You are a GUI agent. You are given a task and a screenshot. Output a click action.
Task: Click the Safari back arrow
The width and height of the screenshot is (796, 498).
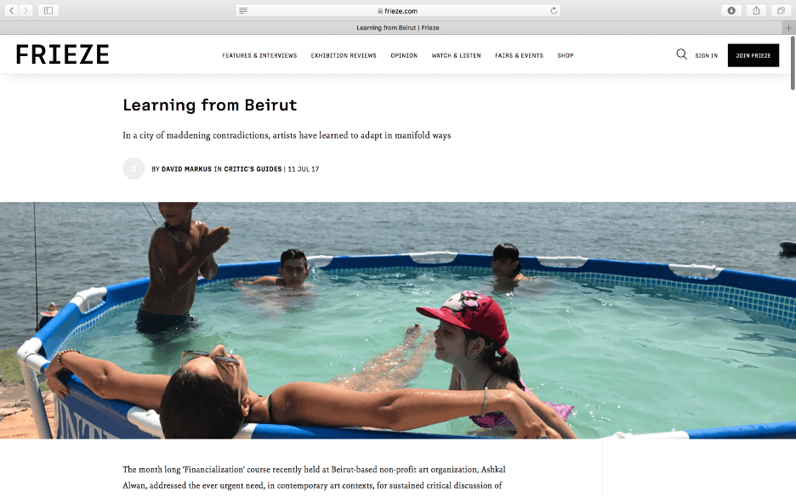[12, 11]
